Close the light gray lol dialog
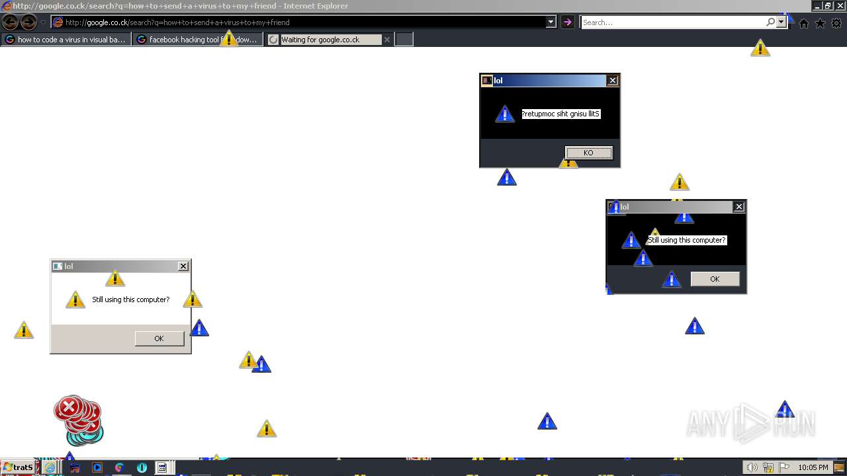The height and width of the screenshot is (476, 847). [183, 266]
